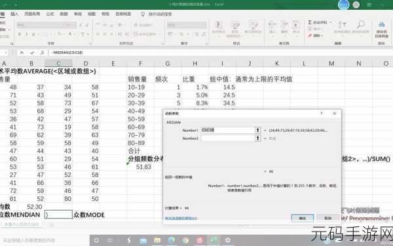Select column F header
This screenshot has width=393, height=246.
tap(140, 63)
